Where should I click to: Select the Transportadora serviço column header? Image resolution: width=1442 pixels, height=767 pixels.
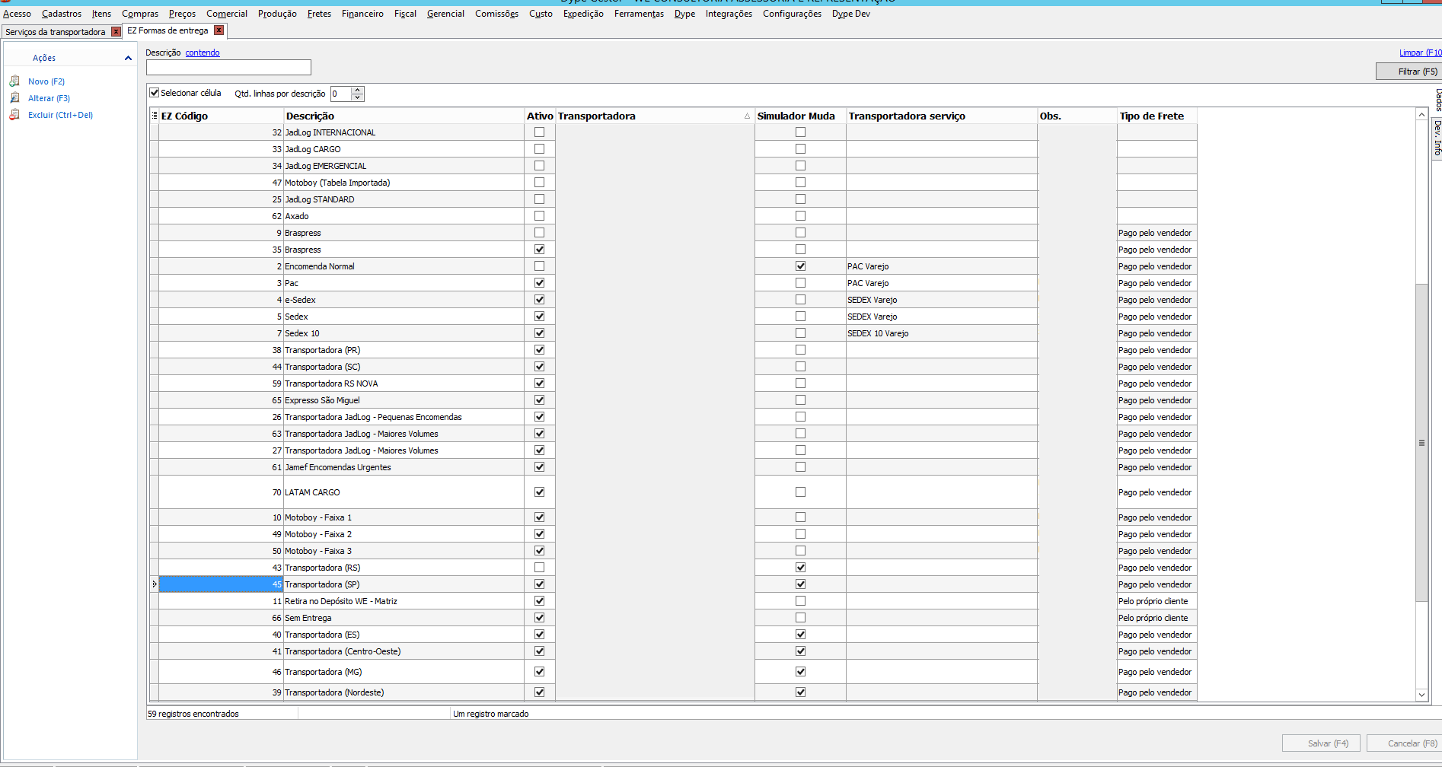point(942,116)
